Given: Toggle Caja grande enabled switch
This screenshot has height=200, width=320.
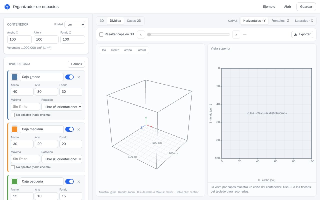Looking at the screenshot, I should (69, 77).
